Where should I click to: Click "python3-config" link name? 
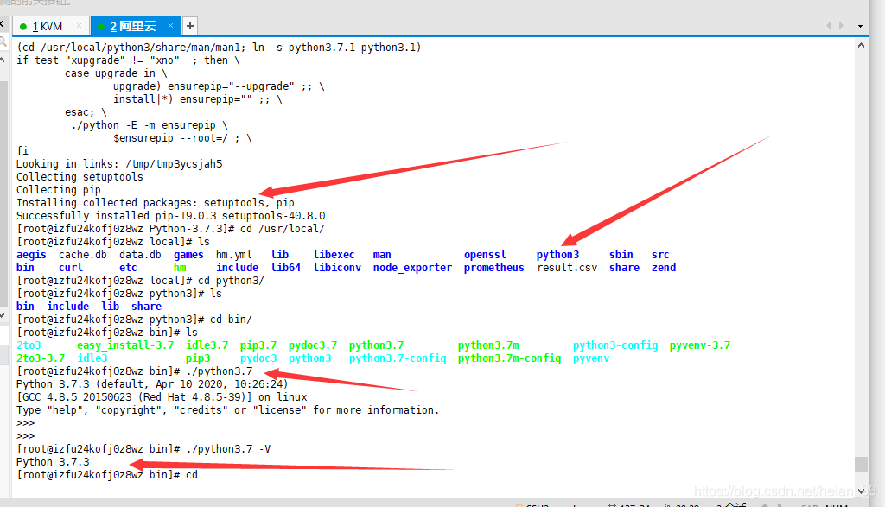615,345
